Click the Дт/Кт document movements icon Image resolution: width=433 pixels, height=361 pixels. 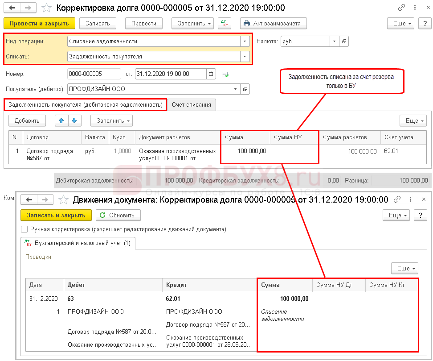[225, 24]
